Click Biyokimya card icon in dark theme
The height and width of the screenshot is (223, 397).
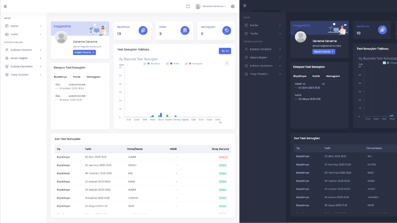tap(382, 29)
